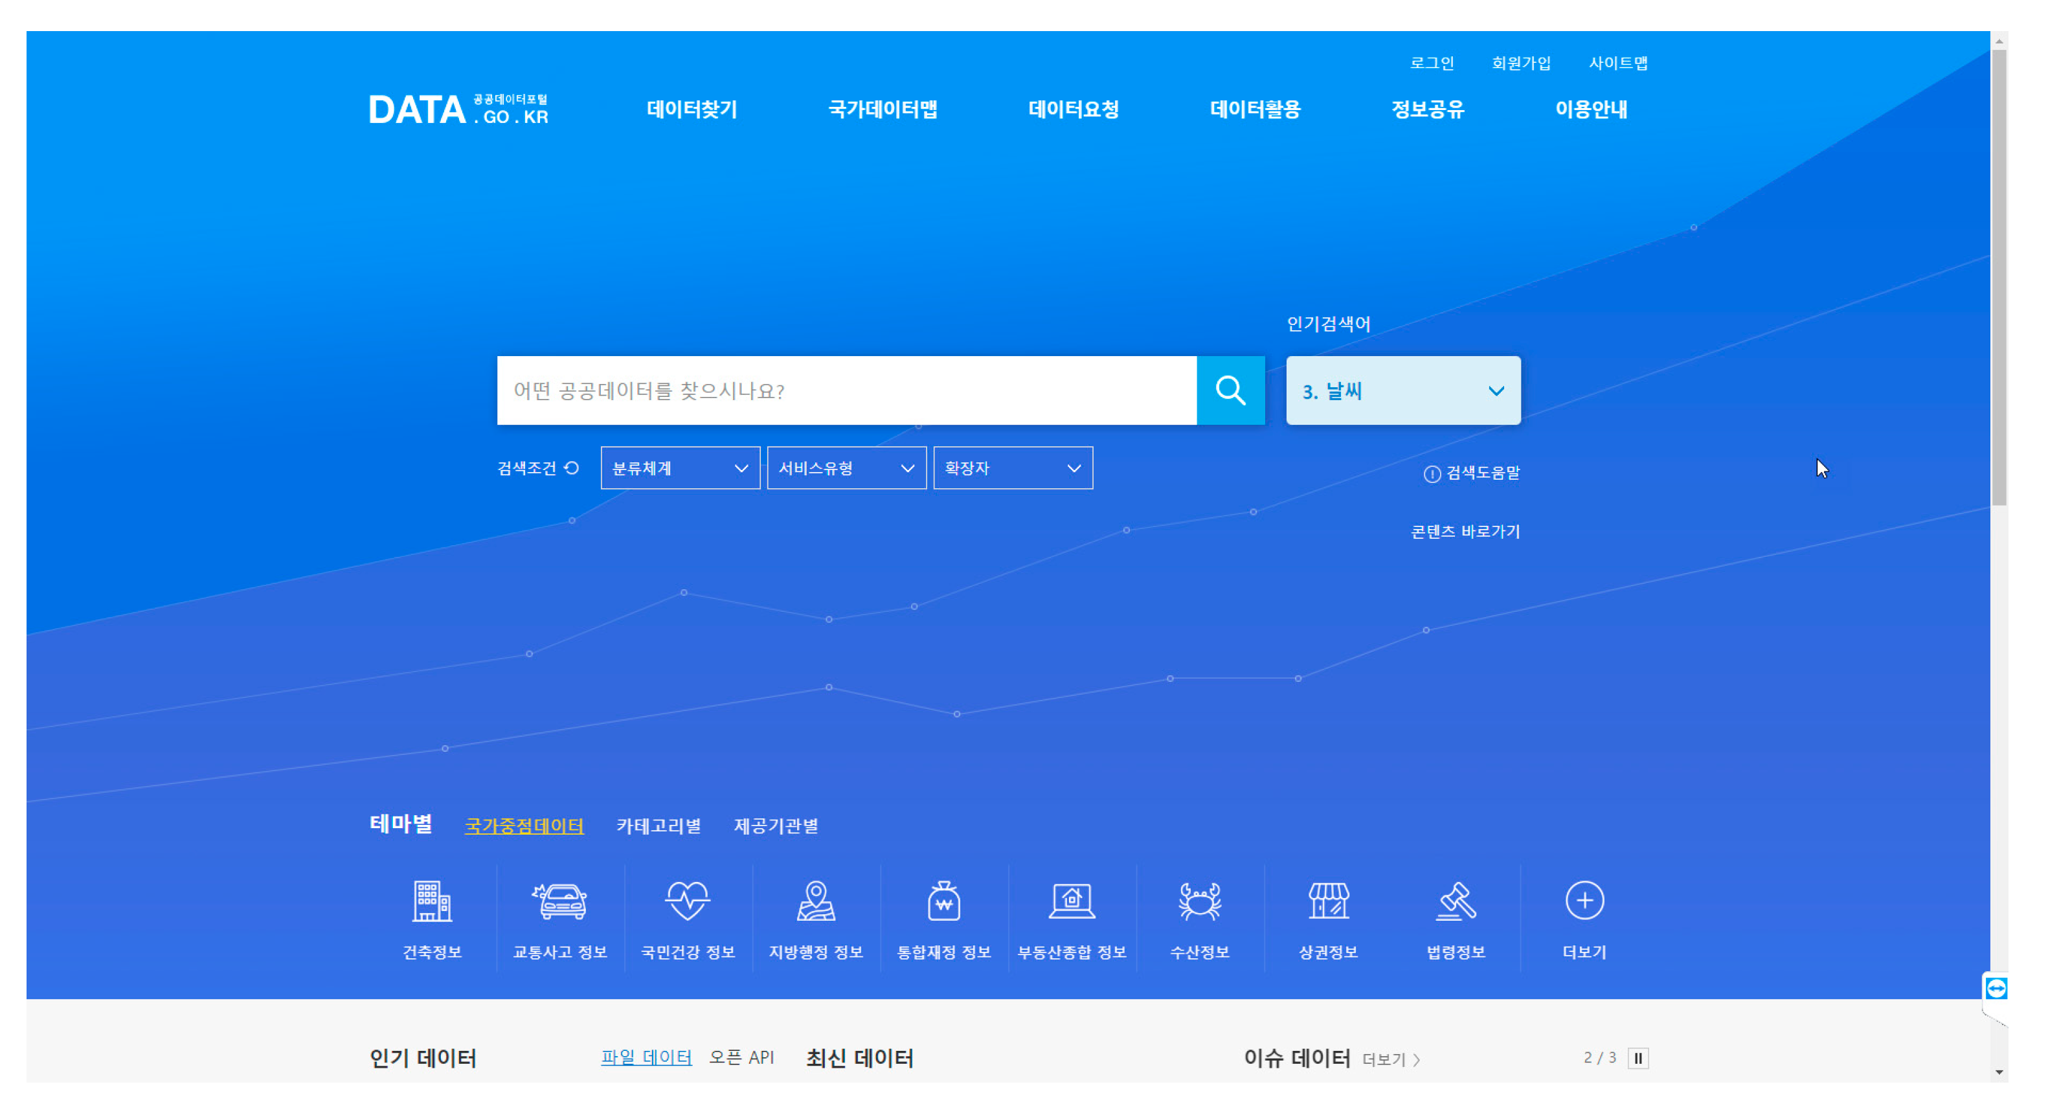
Task: Expand 인기검색어 popular keyword list
Action: (1496, 390)
